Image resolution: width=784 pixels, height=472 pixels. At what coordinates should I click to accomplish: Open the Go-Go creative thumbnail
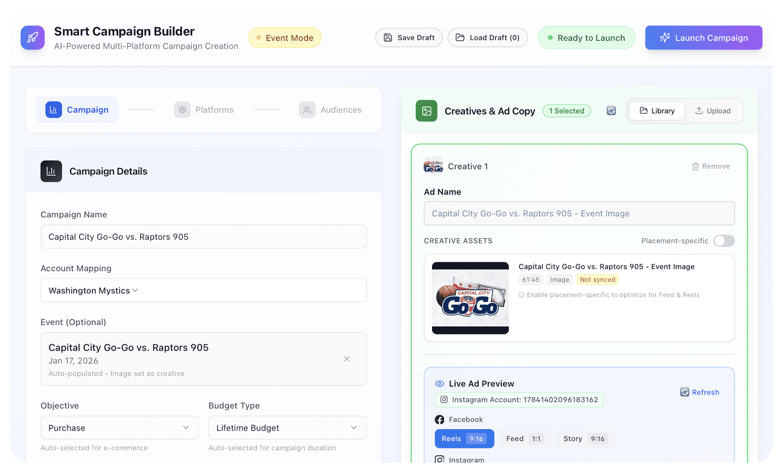pyautogui.click(x=471, y=298)
